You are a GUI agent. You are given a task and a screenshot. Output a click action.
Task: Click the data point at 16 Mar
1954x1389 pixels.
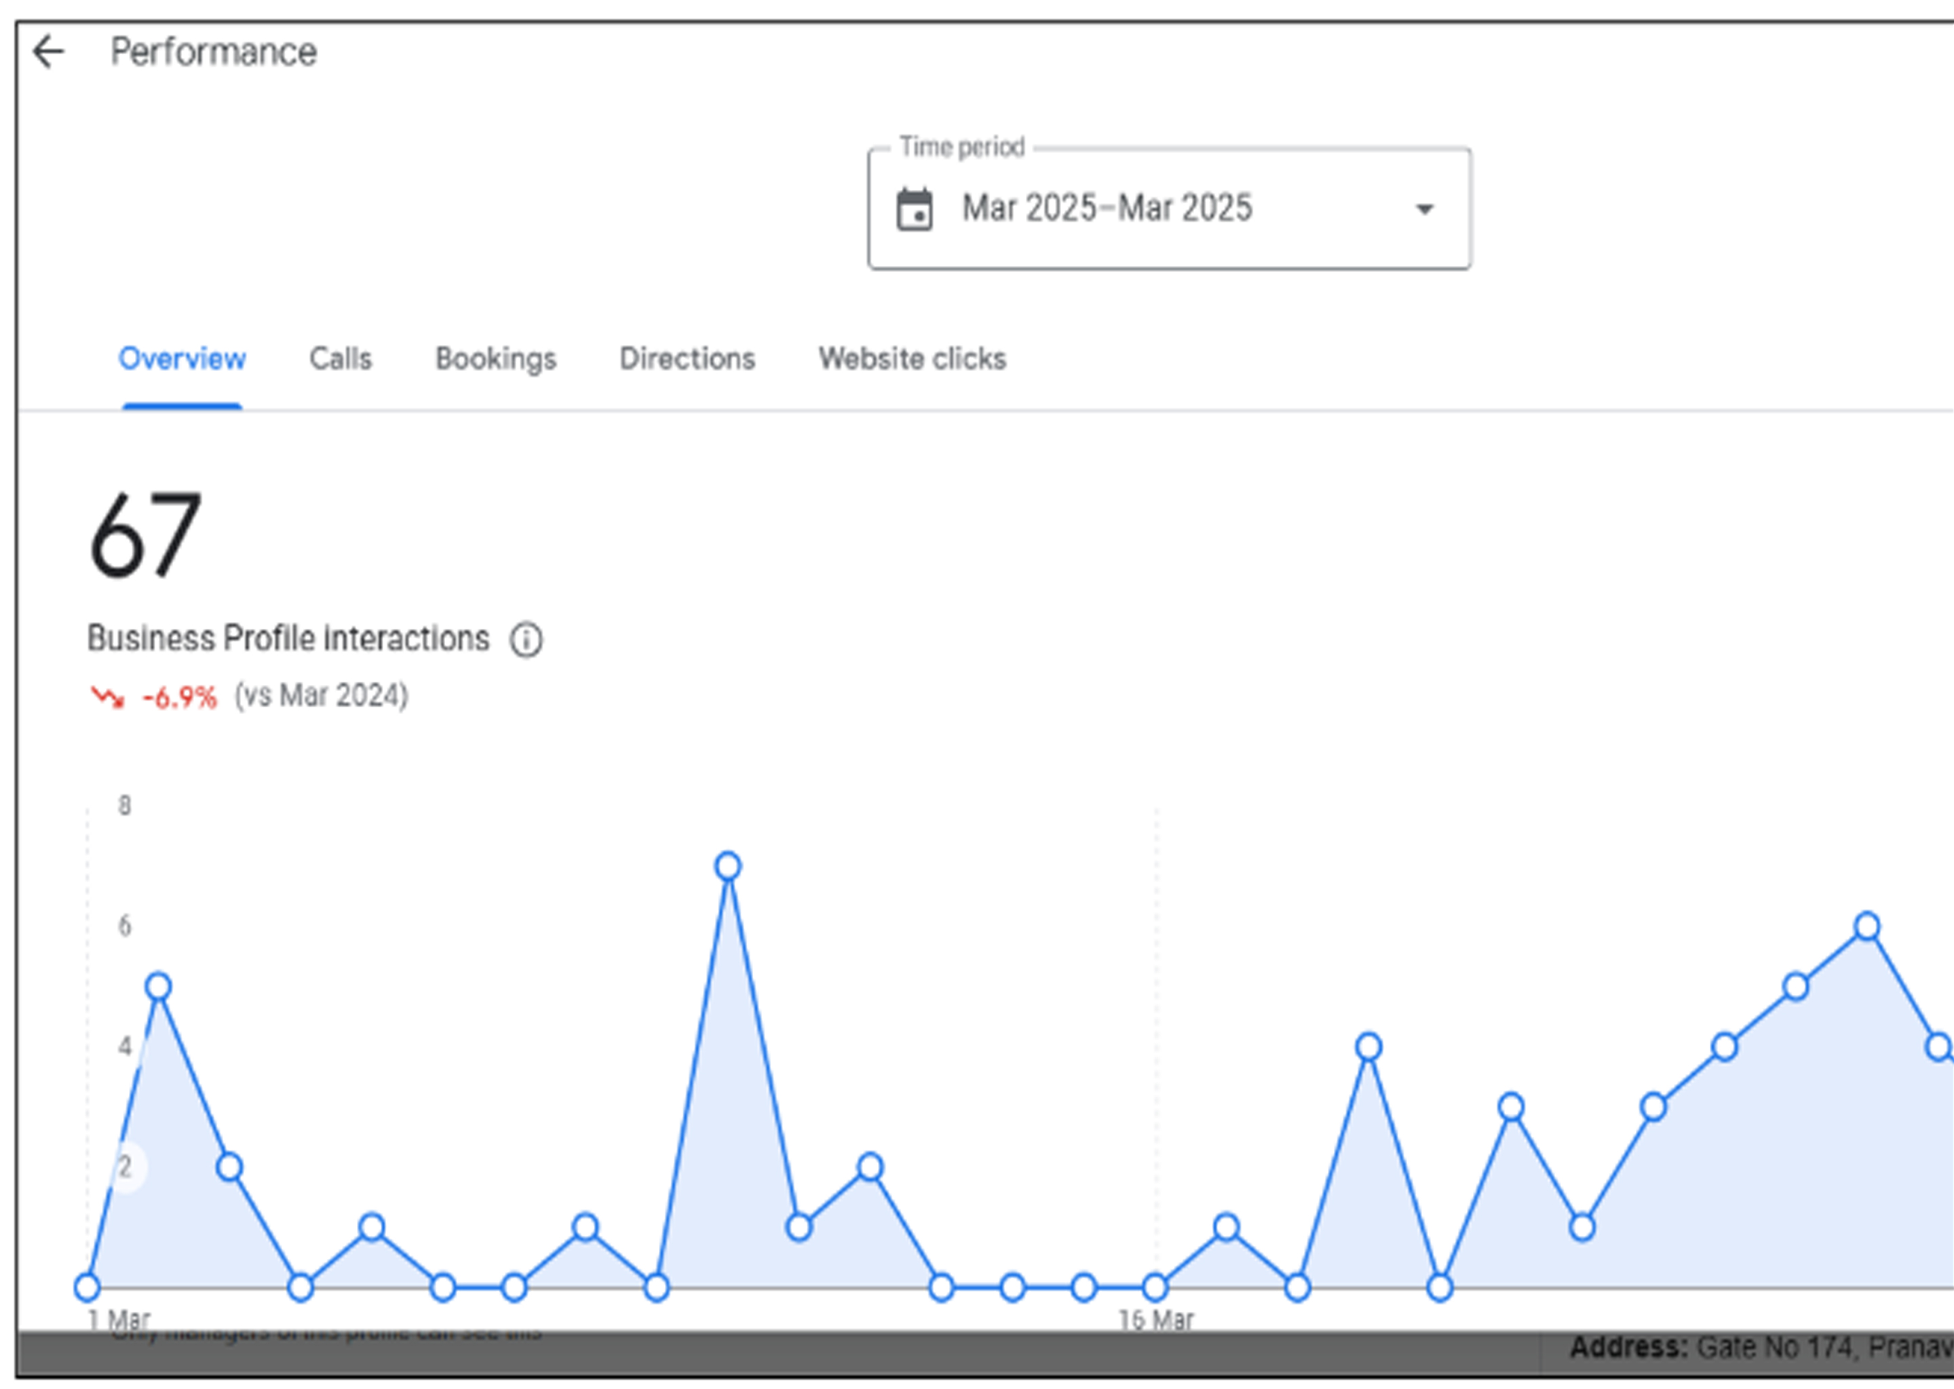[1155, 1287]
